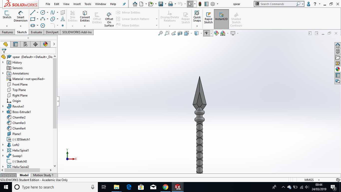The width and height of the screenshot is (341, 192).
Task: Open File Explorer from taskbar
Action: [x=116, y=187]
